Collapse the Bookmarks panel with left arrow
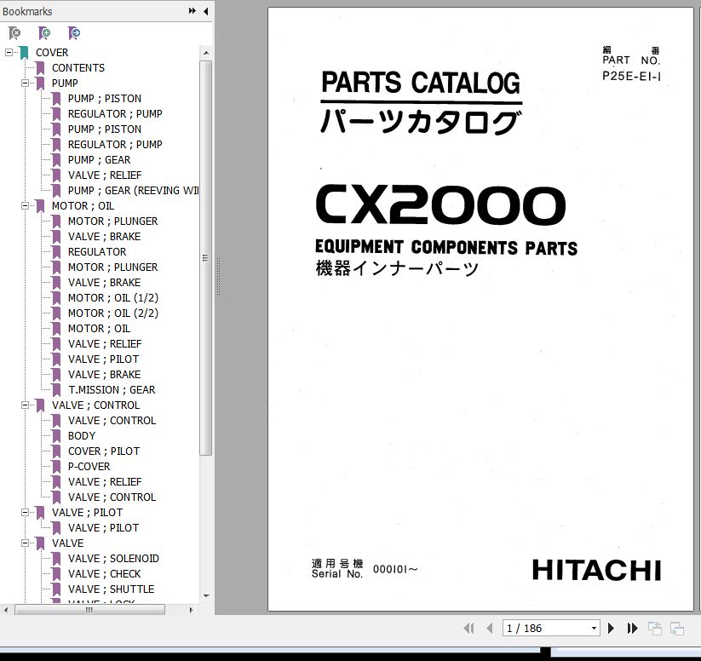Screen dimensions: 701x661 (205, 11)
